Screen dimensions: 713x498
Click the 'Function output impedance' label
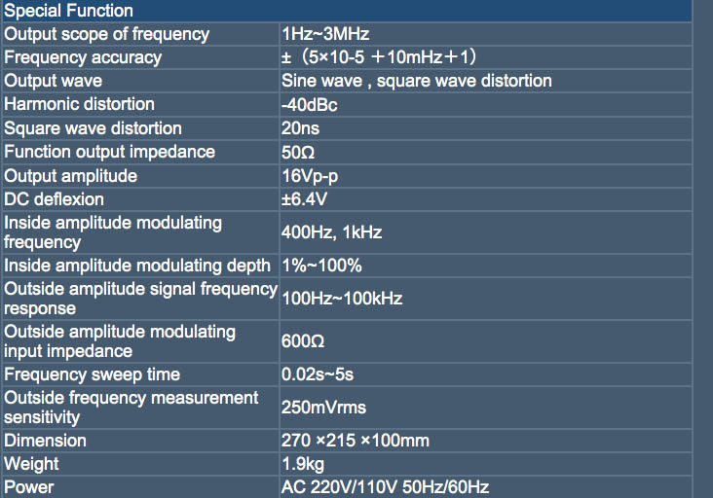[x=109, y=152]
